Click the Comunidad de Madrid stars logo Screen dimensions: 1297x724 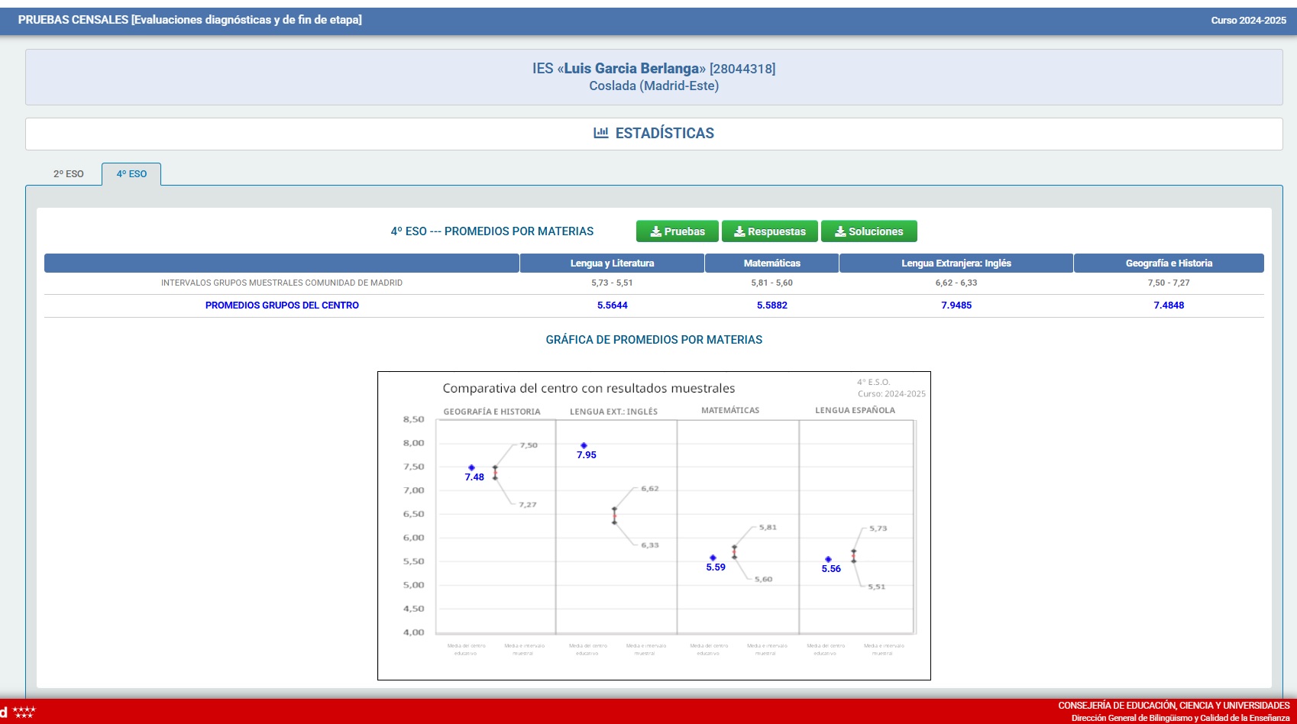click(23, 713)
